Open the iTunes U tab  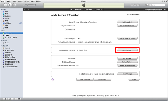(x=99, y=9)
